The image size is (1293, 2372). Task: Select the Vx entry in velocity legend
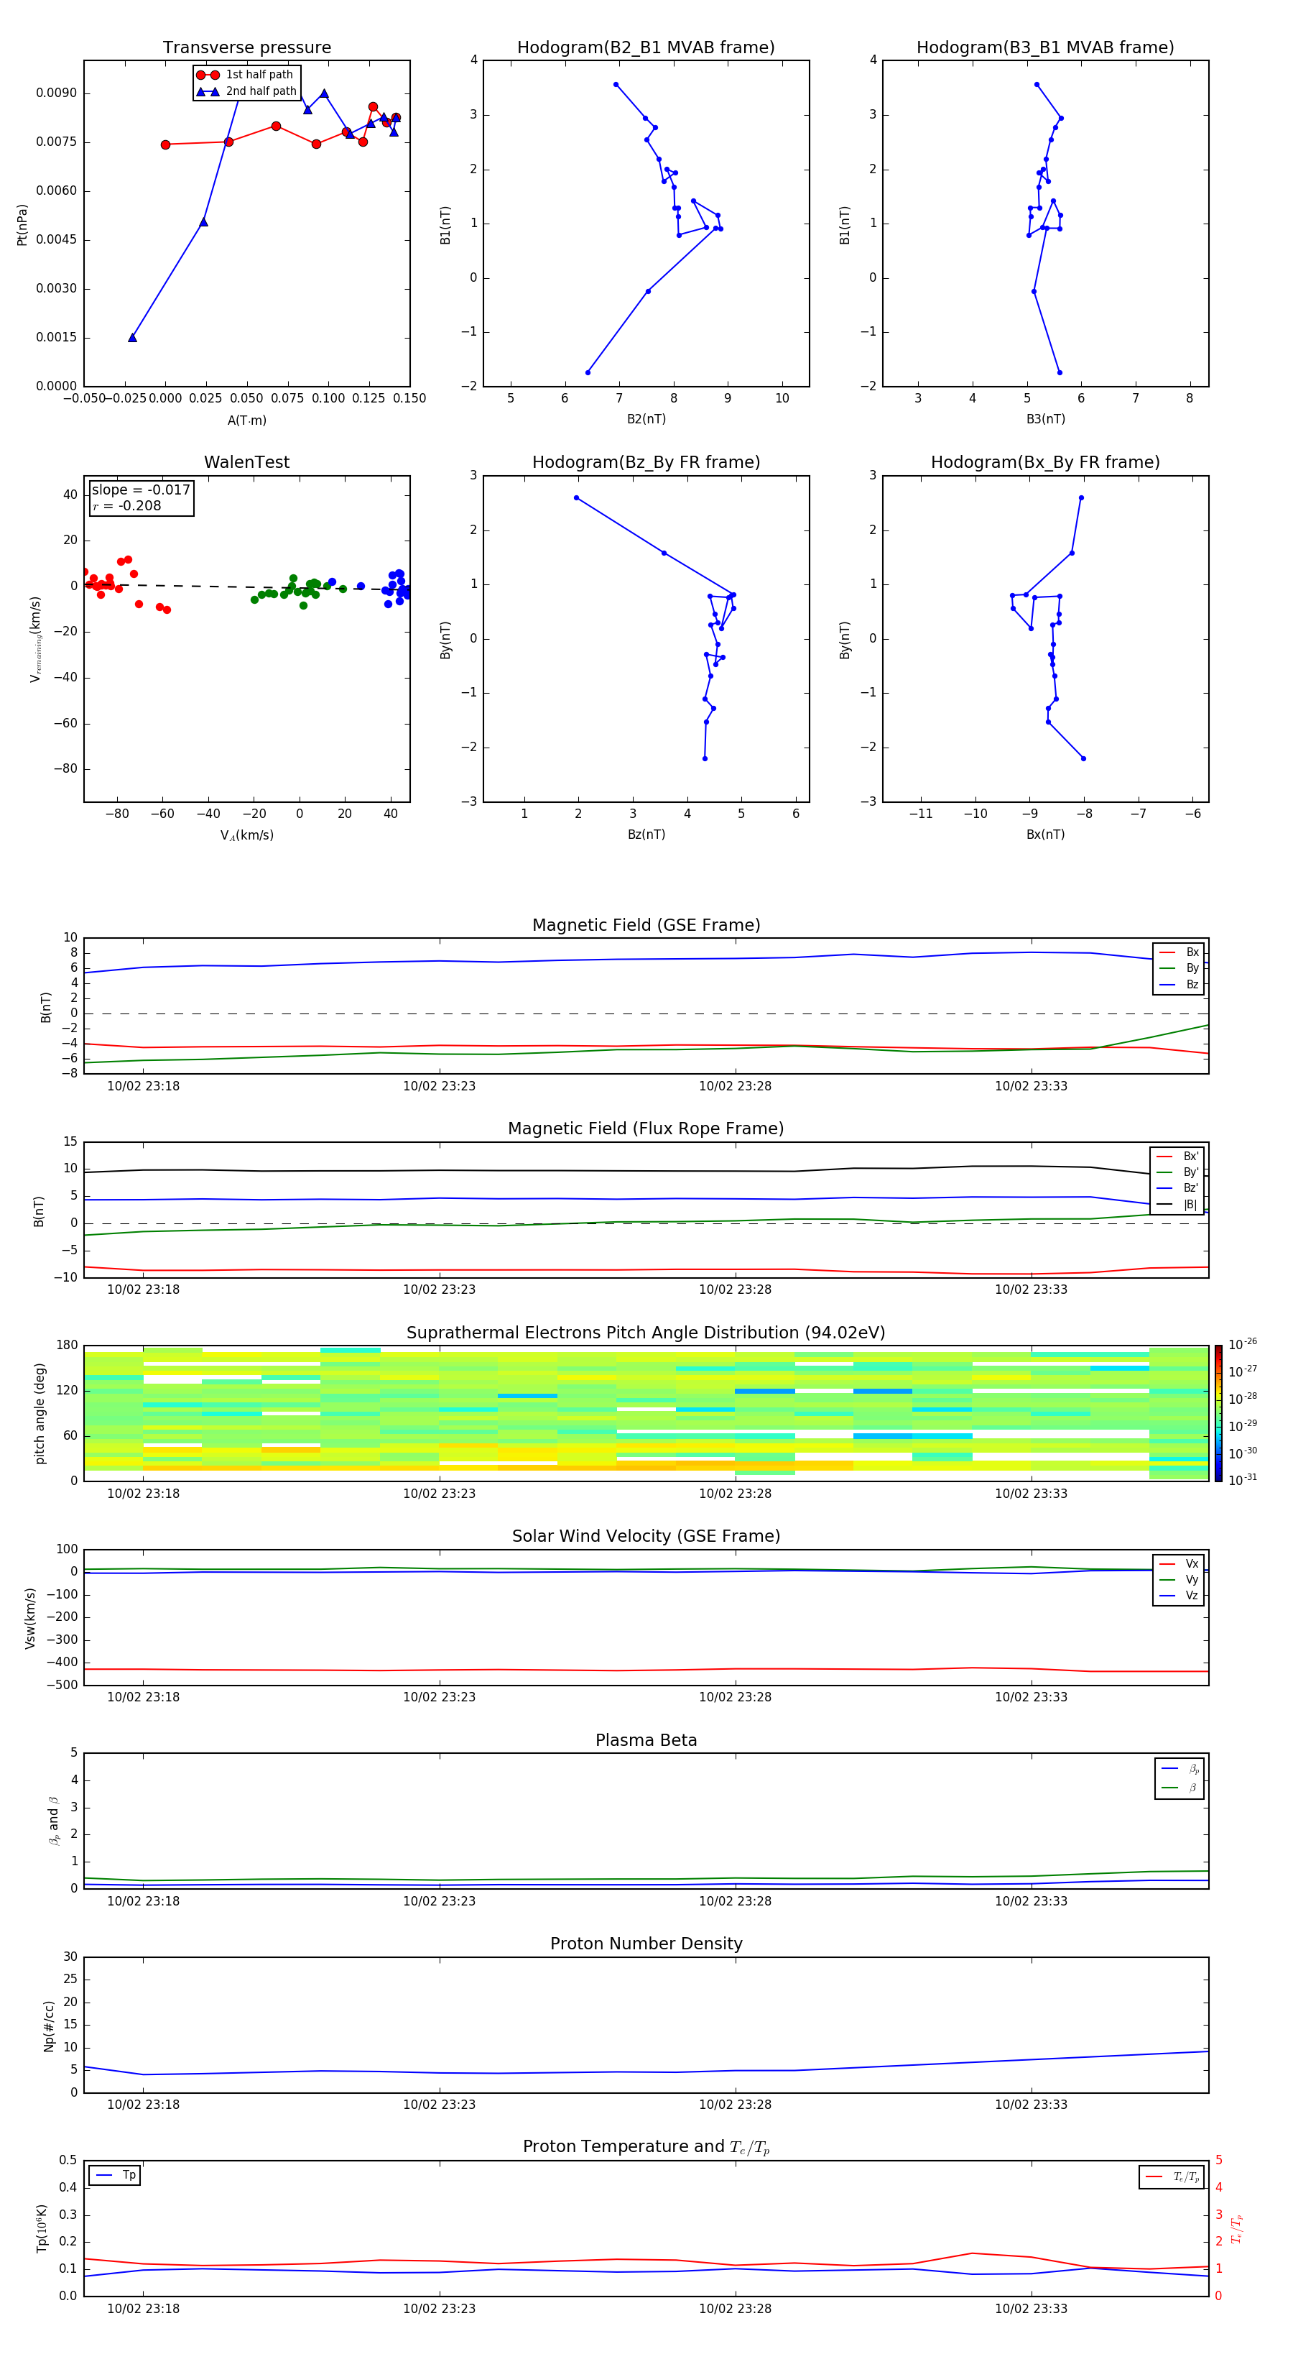point(1179,1565)
